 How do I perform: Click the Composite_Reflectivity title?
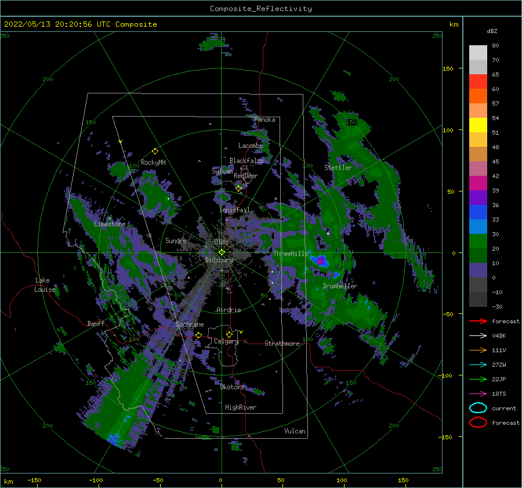pos(261,9)
